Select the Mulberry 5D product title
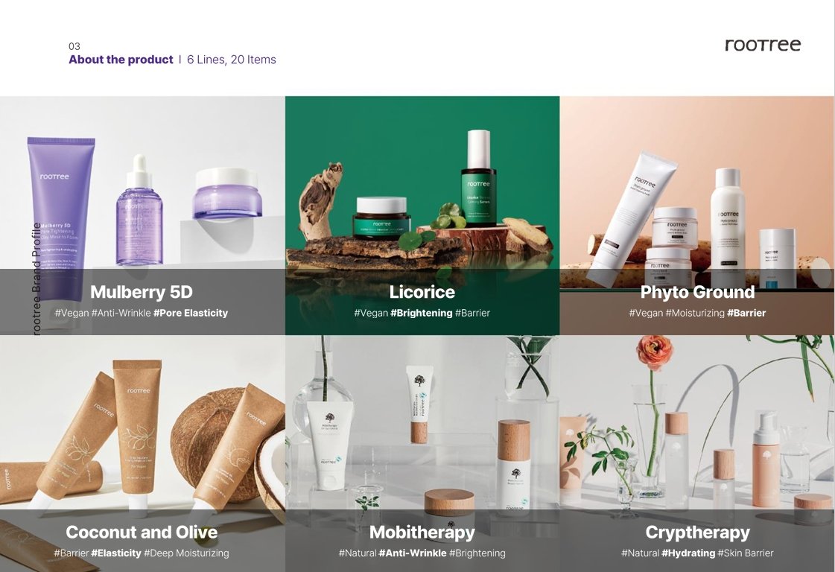Screen dimensions: 835x572 pos(141,292)
